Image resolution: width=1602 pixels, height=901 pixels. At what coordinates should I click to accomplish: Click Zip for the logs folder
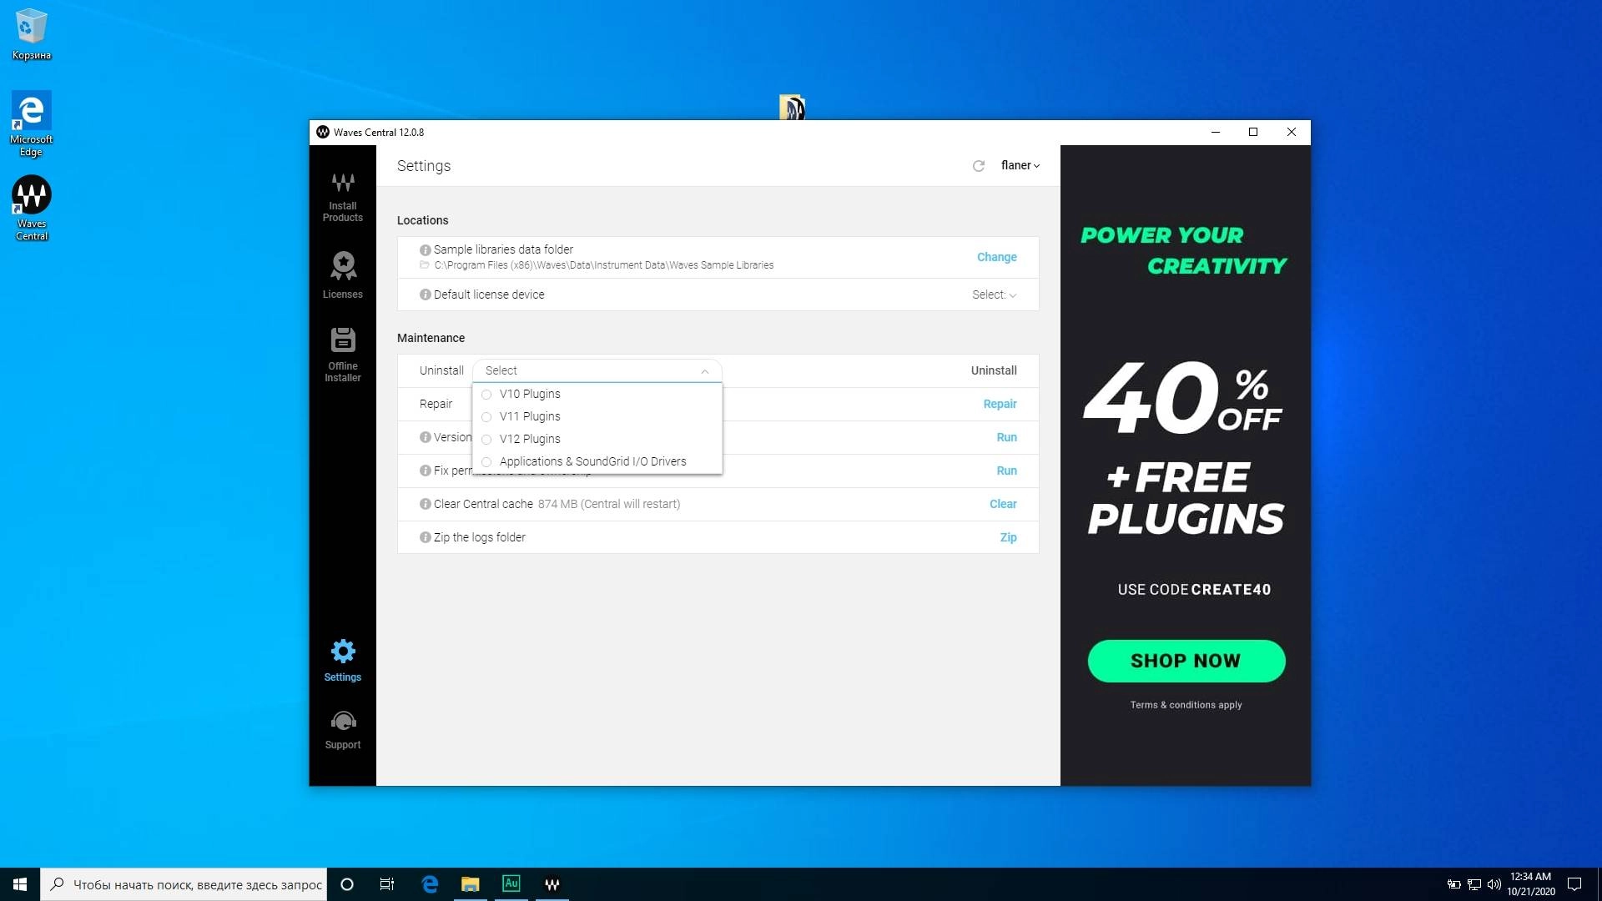pos(1008,537)
